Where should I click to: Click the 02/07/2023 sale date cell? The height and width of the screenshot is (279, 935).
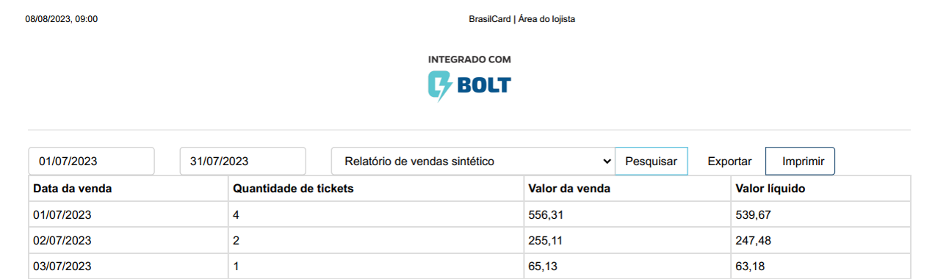pos(129,241)
